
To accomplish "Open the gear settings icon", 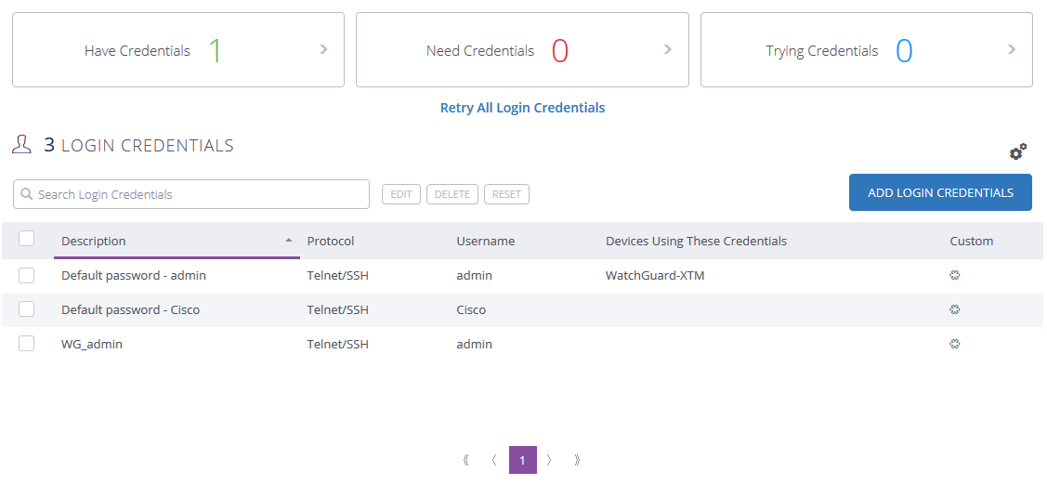I will click(1018, 151).
